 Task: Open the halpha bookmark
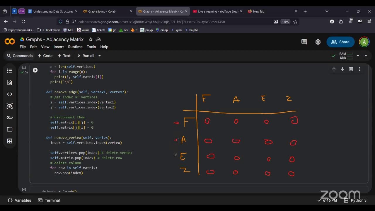192,30
